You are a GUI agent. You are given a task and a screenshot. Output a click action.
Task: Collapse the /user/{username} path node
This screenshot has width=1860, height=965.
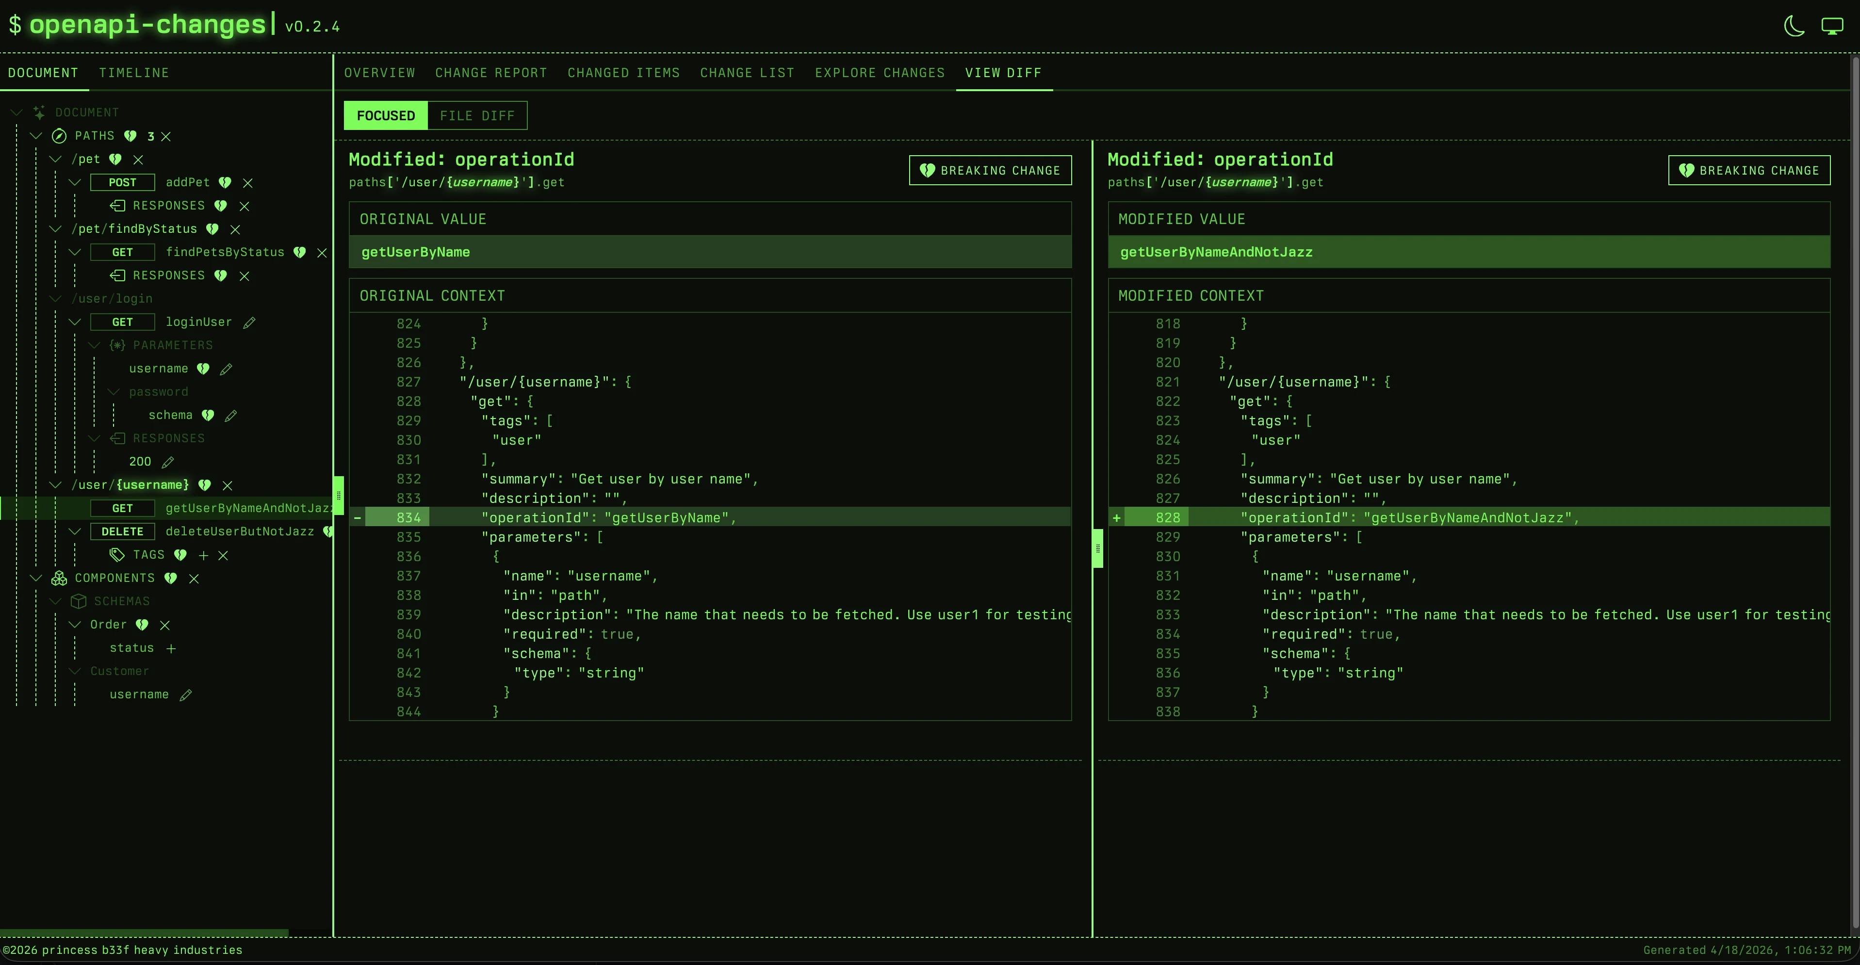tap(56, 485)
